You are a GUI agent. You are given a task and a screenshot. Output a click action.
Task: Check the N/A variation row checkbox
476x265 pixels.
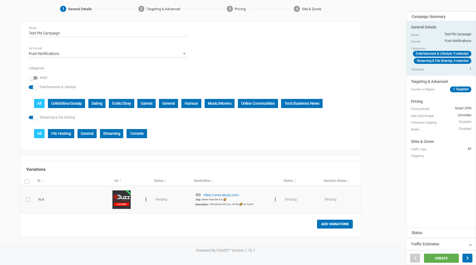[28, 200]
